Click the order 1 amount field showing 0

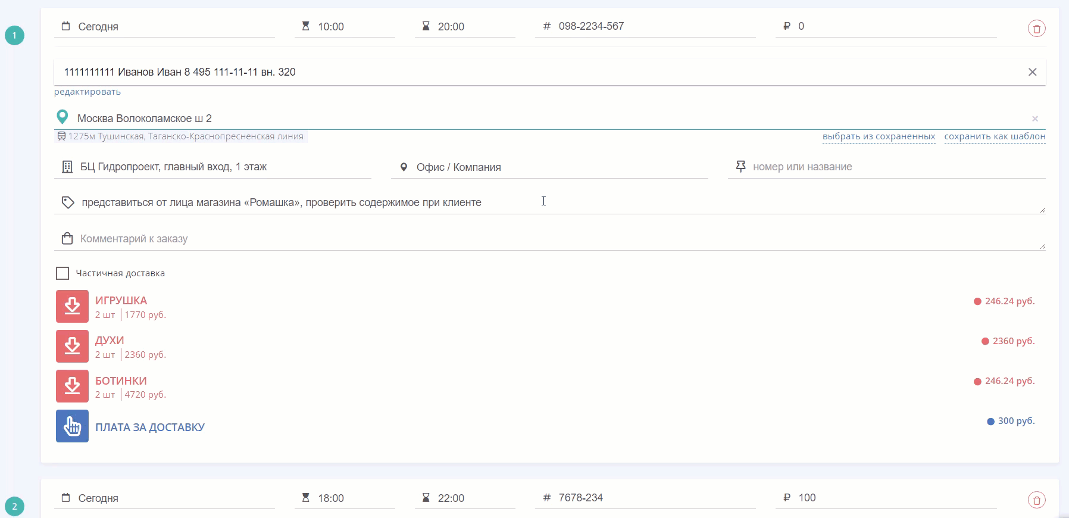(x=886, y=27)
